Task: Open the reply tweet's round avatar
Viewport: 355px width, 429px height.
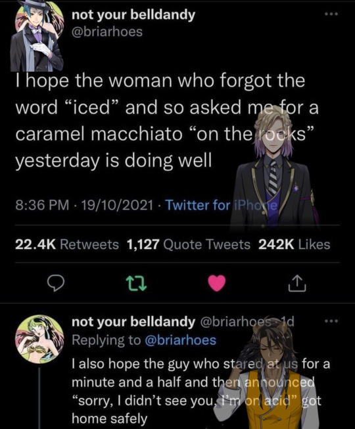Action: 39,339
